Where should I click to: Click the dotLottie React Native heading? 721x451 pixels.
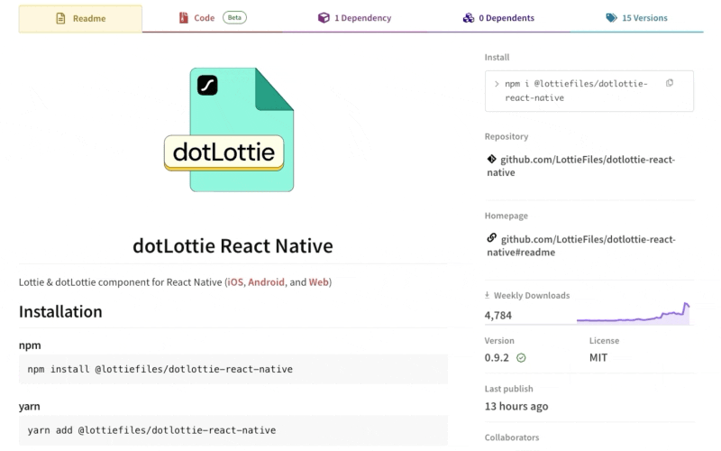tap(233, 245)
